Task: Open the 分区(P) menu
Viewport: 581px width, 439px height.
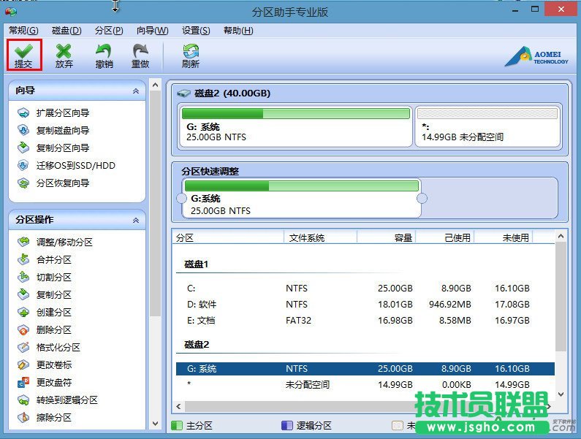Action: pos(109,31)
